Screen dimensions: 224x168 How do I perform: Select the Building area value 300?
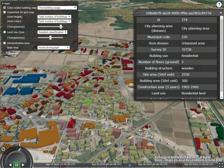pyautogui.click(x=185, y=81)
